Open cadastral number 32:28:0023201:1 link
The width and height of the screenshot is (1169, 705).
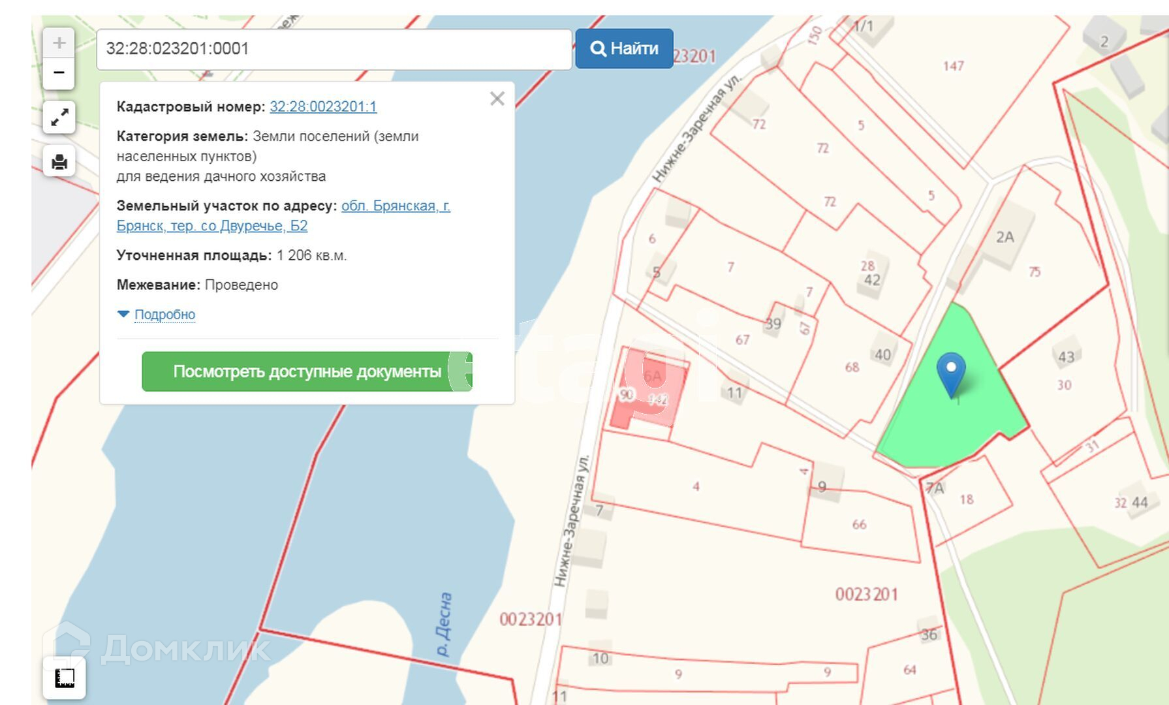point(323,106)
